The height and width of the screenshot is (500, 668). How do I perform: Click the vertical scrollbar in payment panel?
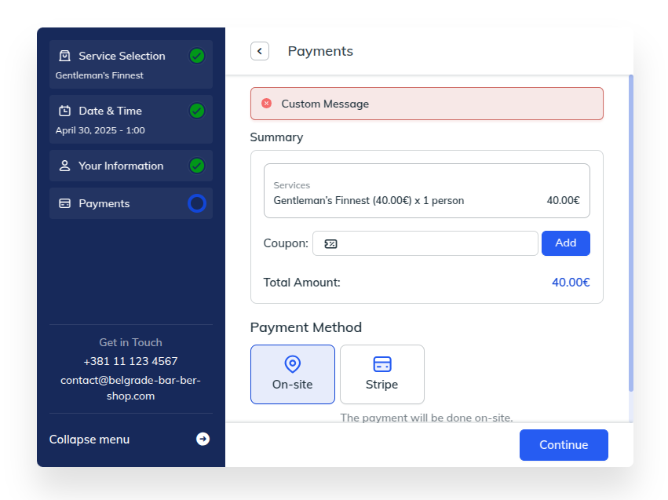[630, 234]
